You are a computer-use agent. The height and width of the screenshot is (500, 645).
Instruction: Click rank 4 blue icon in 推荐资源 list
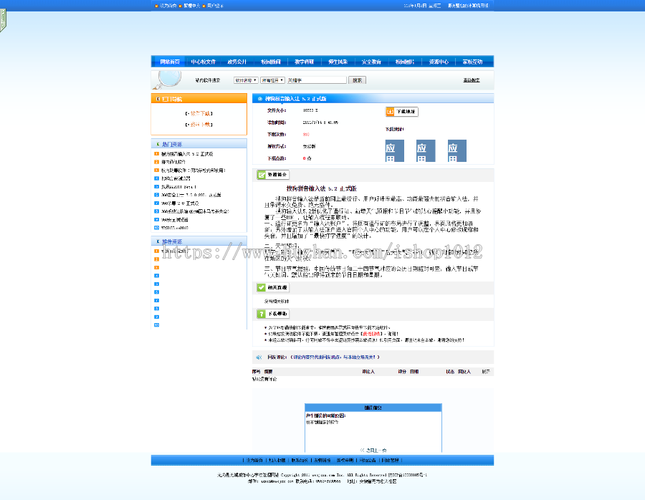pos(156,276)
